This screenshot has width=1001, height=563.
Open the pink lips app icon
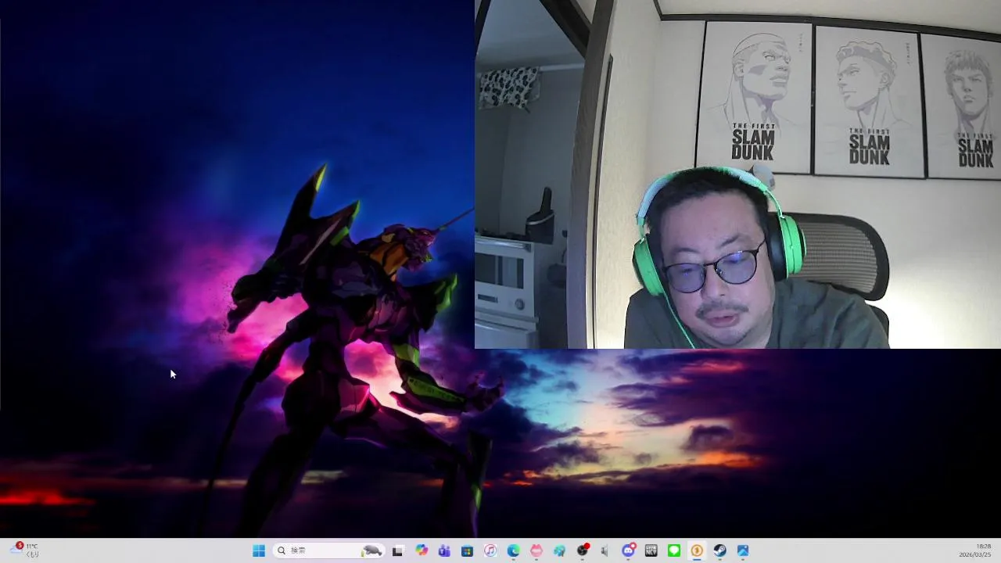pyautogui.click(x=536, y=550)
